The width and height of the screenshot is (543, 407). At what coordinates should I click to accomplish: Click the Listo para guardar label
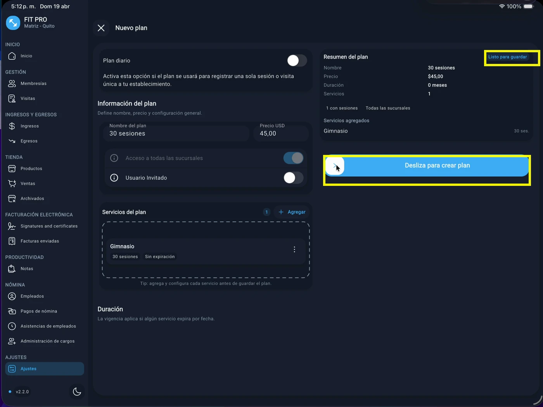click(507, 57)
